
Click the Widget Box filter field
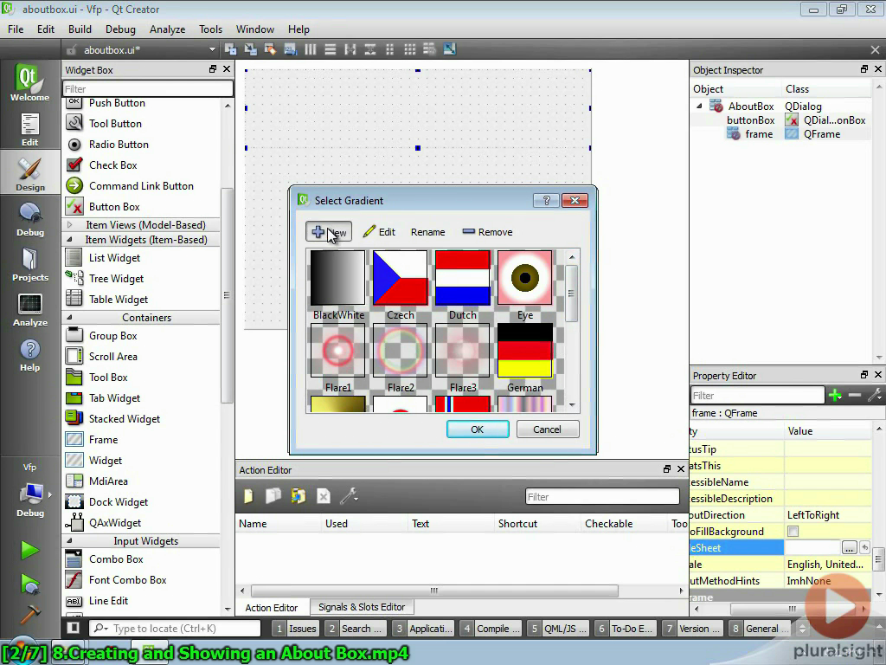[147, 88]
